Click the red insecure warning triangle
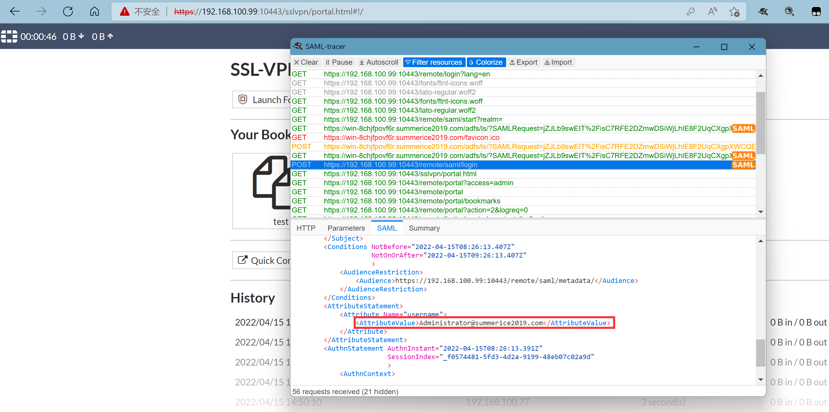This screenshot has width=829, height=412. 124,11
